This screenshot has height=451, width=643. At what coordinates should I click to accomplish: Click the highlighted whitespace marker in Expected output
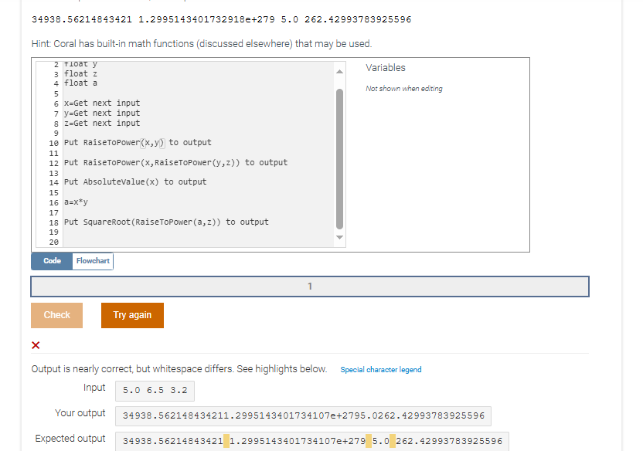(223, 441)
